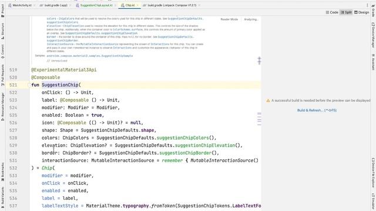This screenshot has height=211, width=376.
Task: Click suggestionChipColors() on line 528
Action: pos(186,138)
